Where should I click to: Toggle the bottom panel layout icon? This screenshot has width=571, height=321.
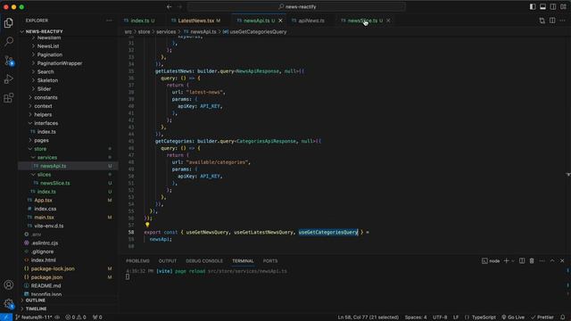point(542,6)
